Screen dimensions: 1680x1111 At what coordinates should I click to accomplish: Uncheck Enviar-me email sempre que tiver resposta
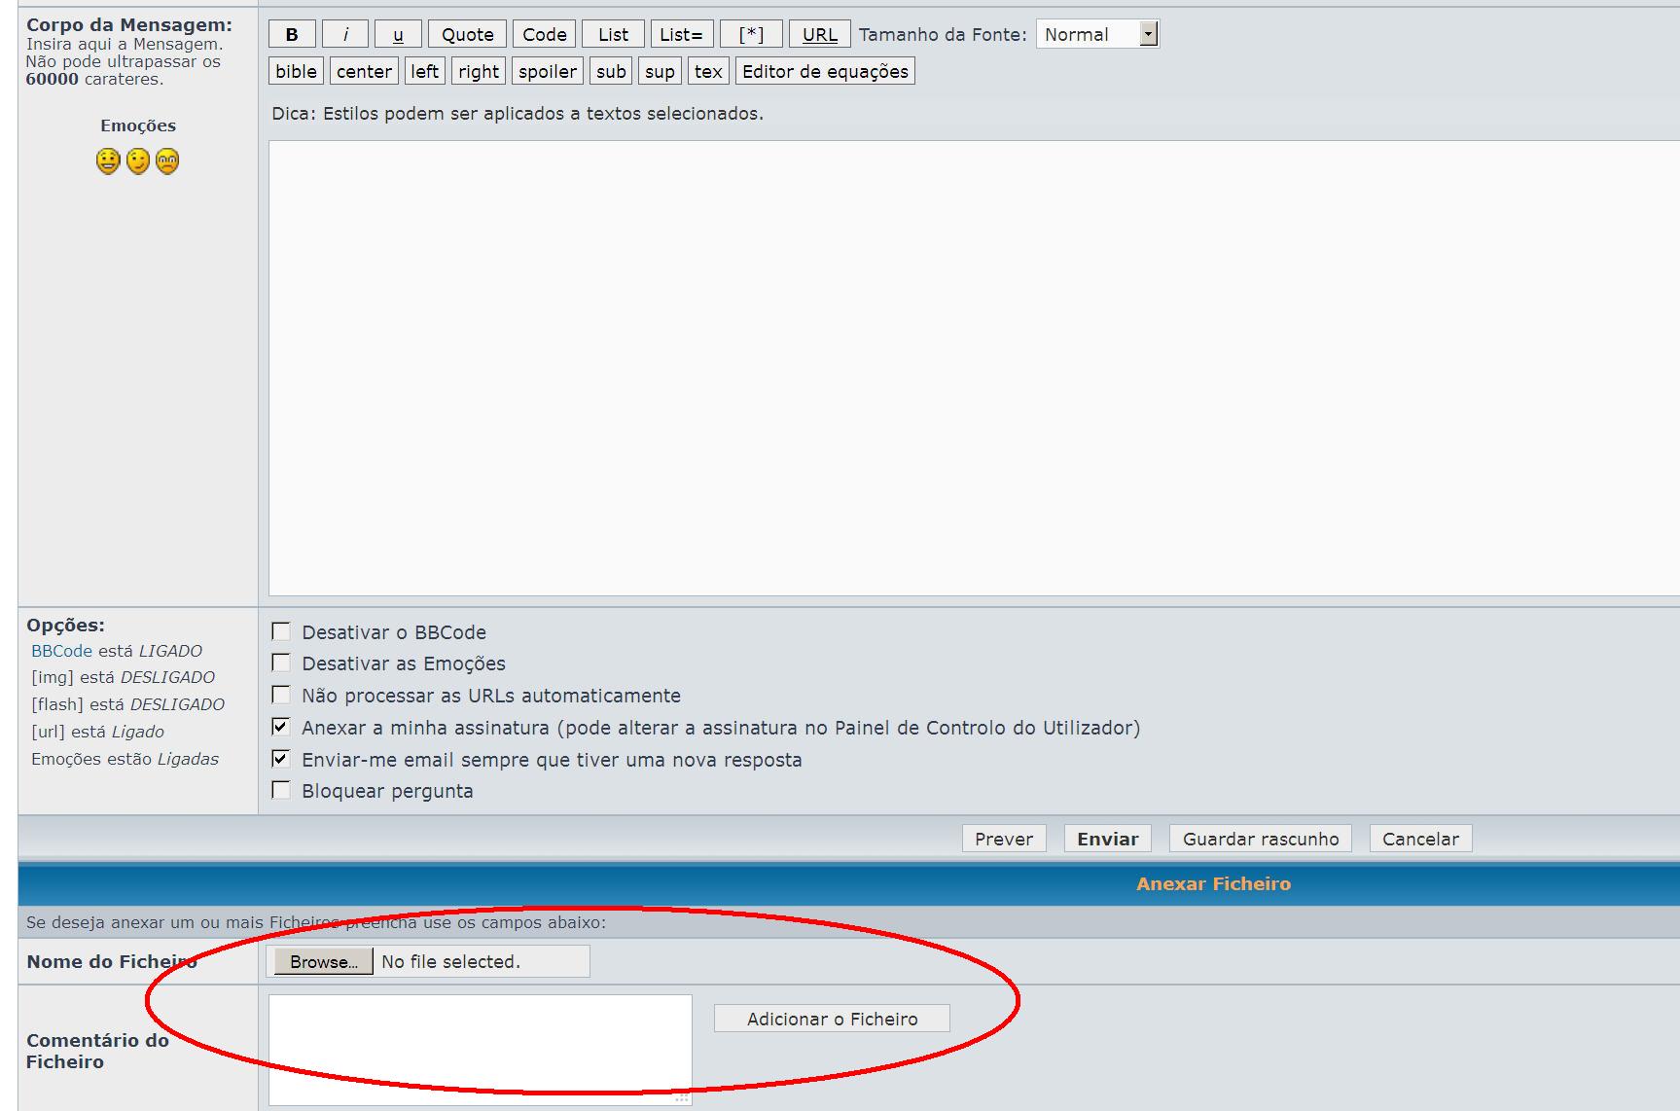(x=281, y=759)
